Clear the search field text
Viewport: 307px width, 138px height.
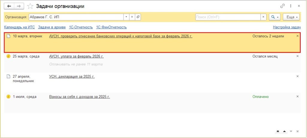tap(264, 17)
